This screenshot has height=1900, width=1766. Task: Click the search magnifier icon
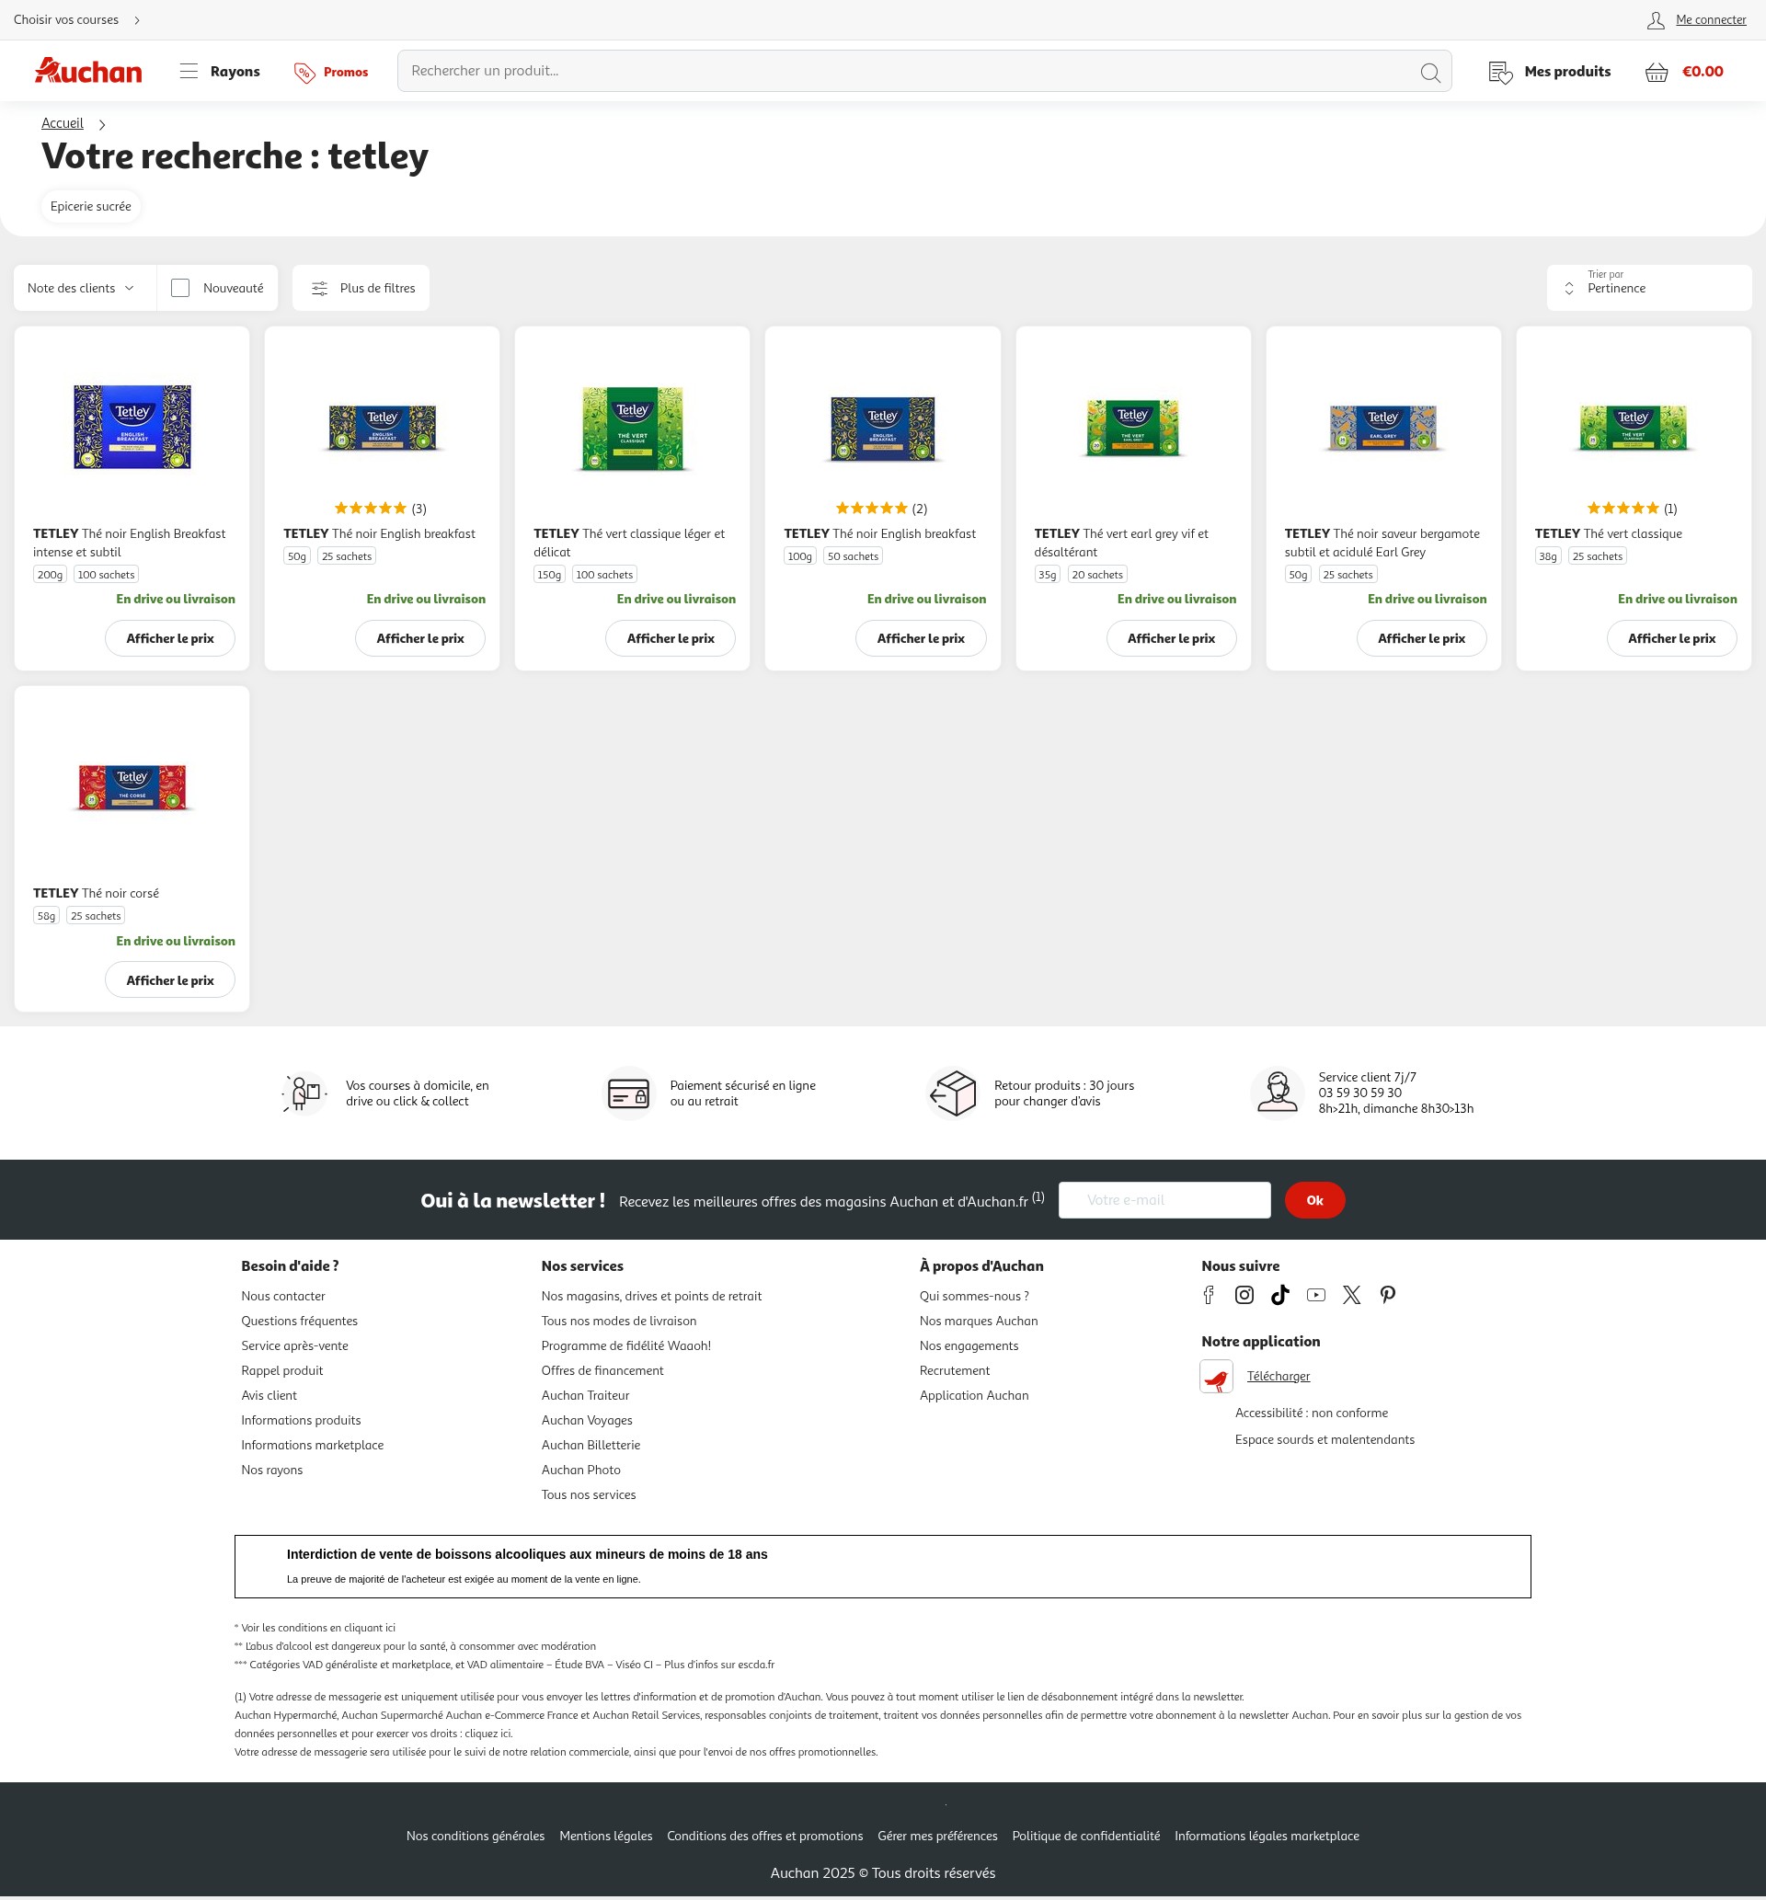pos(1429,72)
